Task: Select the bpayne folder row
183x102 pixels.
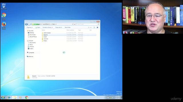Action: (x=69, y=35)
